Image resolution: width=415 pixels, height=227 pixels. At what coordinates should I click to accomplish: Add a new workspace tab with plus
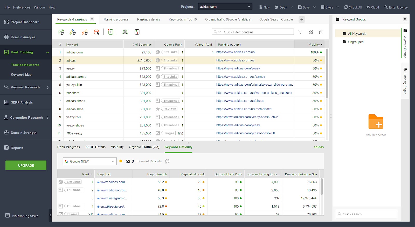click(302, 19)
